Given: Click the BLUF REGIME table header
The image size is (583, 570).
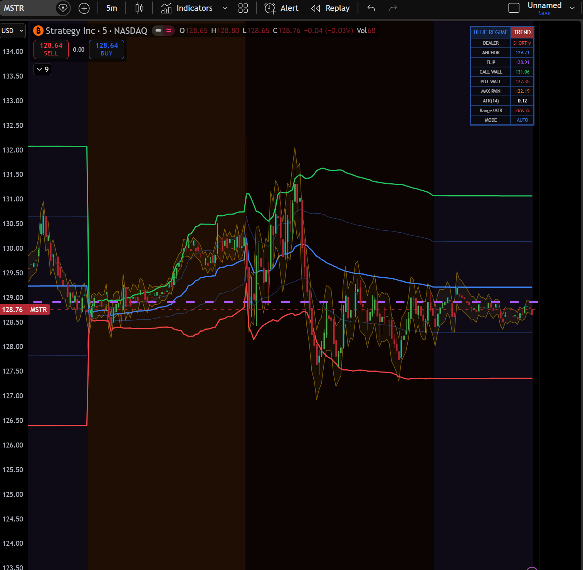Looking at the screenshot, I should (491, 32).
